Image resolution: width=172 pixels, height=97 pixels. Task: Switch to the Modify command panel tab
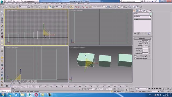(137, 11)
